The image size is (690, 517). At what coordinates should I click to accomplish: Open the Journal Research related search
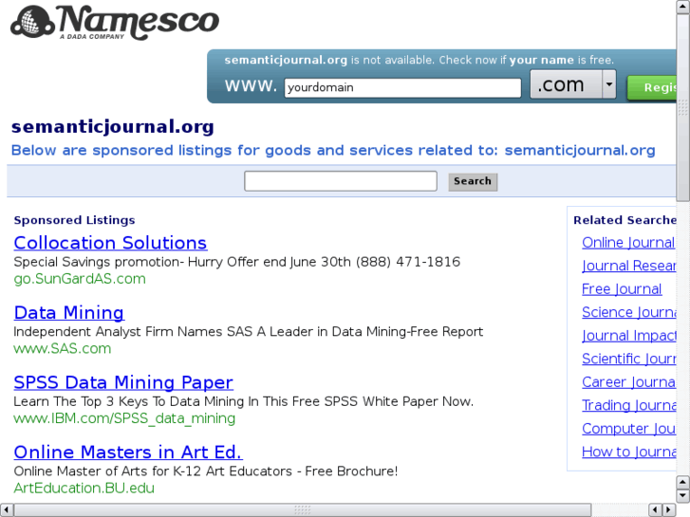629,266
